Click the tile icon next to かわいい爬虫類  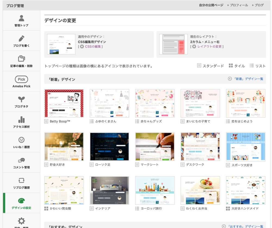(x=46, y=208)
